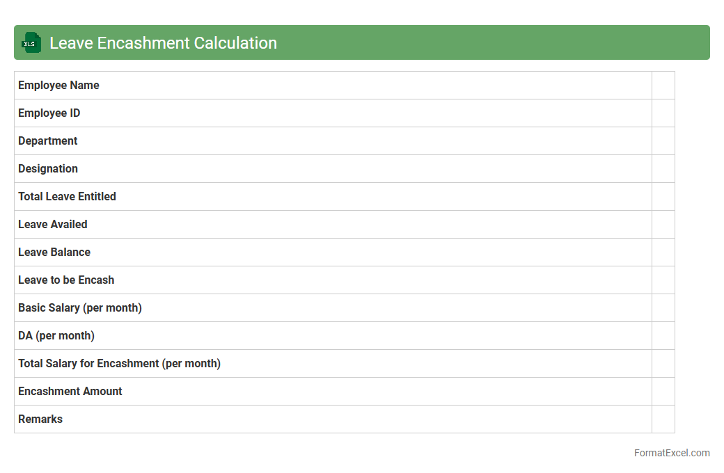Image resolution: width=724 pixels, height=473 pixels.
Task: Select the Designation row label
Action: pos(48,169)
